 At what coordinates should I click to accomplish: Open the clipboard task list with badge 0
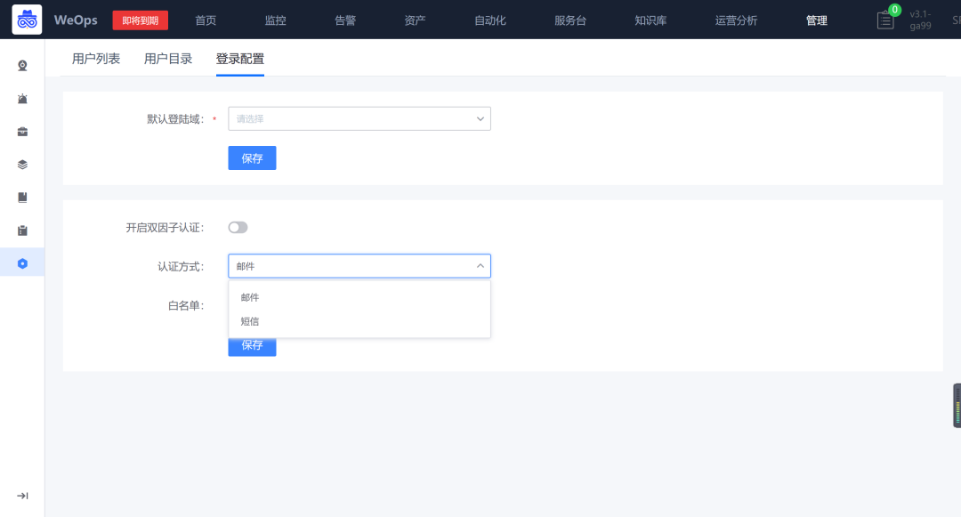pos(884,19)
